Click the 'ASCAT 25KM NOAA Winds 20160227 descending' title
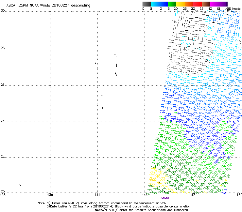This screenshot has width=242, height=212. (48, 6)
